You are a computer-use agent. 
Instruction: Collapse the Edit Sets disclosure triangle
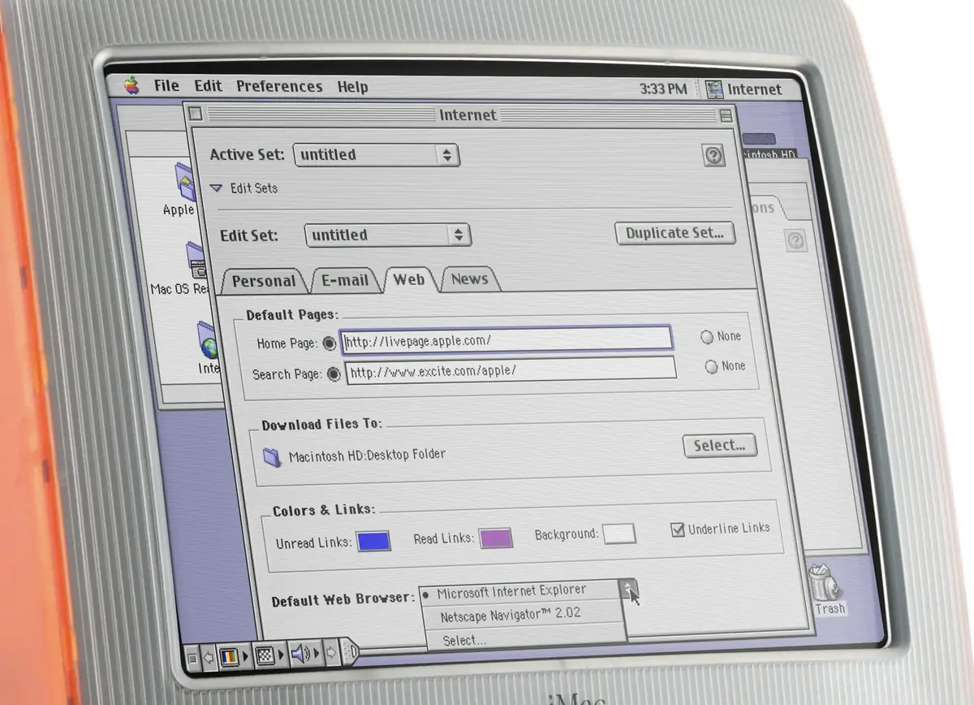pos(216,188)
